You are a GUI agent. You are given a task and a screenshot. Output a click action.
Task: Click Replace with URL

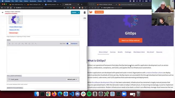[x=14, y=30]
